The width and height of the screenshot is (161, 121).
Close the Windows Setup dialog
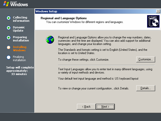[x=158, y=11]
